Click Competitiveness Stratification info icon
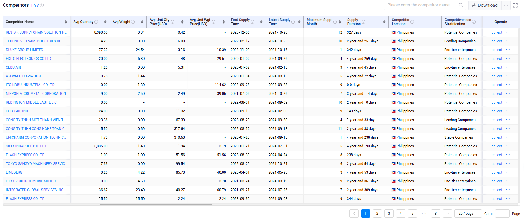524x220 pixels. pos(474,22)
